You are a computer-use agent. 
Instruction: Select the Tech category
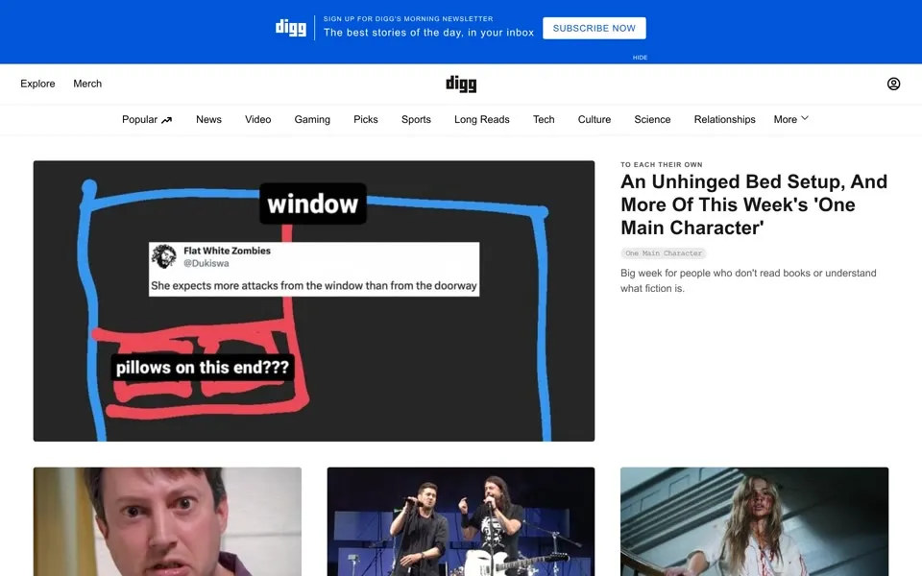(544, 119)
